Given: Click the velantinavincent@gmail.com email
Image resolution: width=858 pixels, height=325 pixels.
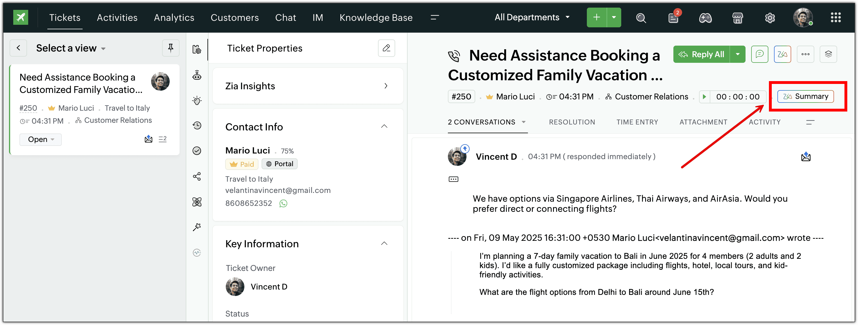Looking at the screenshot, I should tap(278, 191).
